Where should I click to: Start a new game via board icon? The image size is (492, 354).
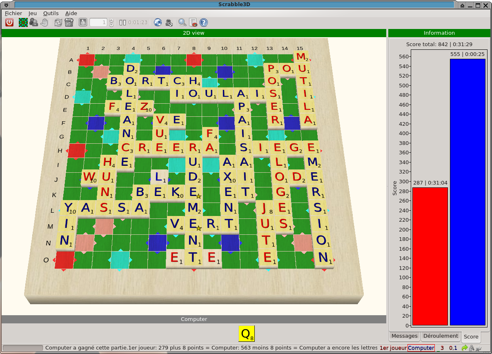(x=23, y=22)
